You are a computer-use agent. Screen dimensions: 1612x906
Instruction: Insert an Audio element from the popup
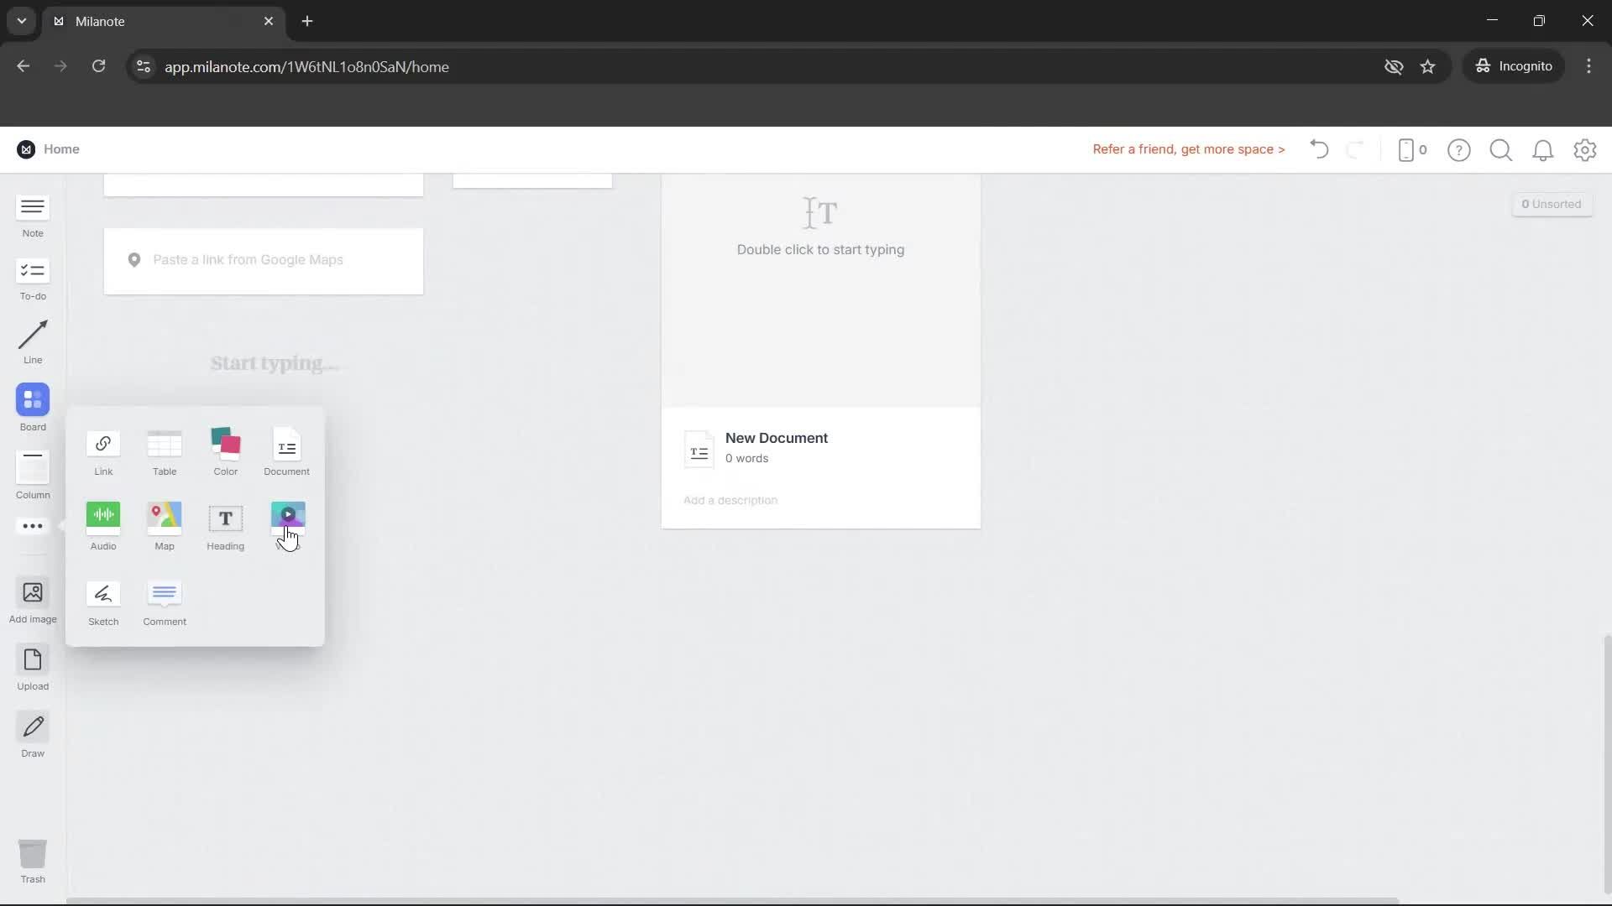click(102, 526)
